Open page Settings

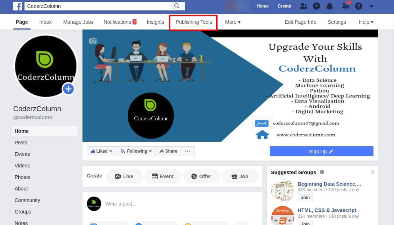337,22
